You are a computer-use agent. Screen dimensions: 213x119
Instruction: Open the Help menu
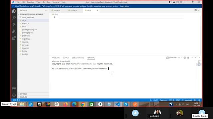[x=64, y=2]
